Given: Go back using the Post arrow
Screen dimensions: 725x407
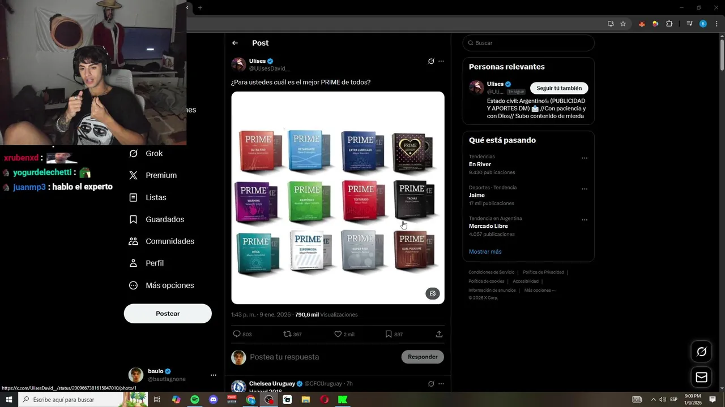Looking at the screenshot, I should [235, 43].
